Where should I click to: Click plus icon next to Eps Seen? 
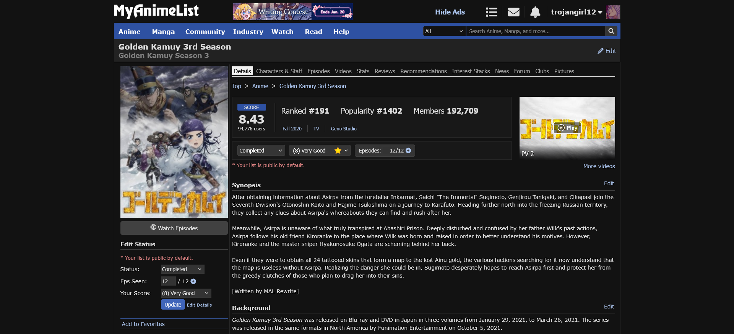[x=193, y=281]
